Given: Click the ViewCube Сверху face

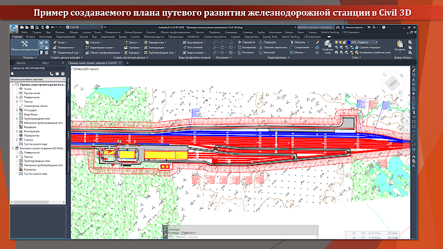Looking at the screenshot, I should [392, 83].
